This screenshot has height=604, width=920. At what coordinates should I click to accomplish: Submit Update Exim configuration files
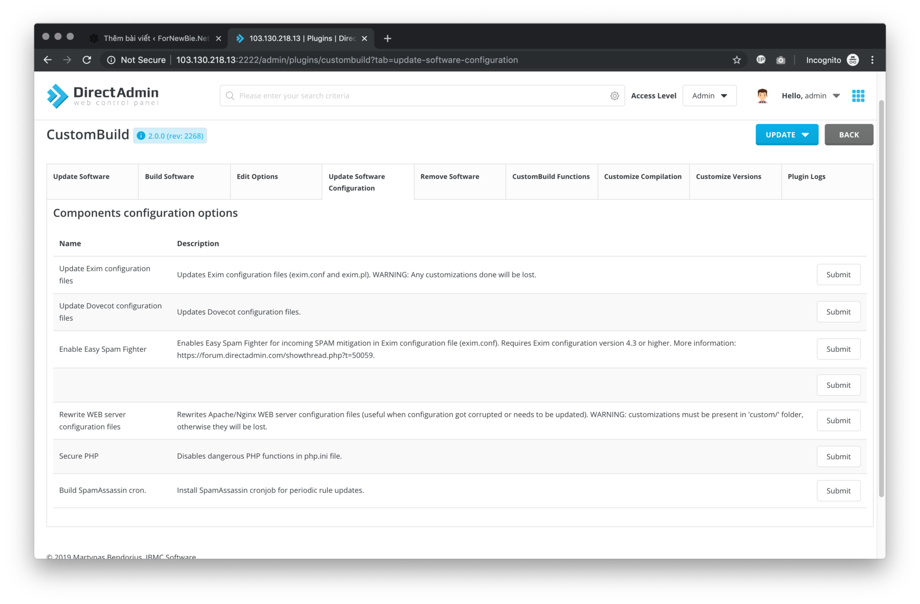[x=838, y=275]
